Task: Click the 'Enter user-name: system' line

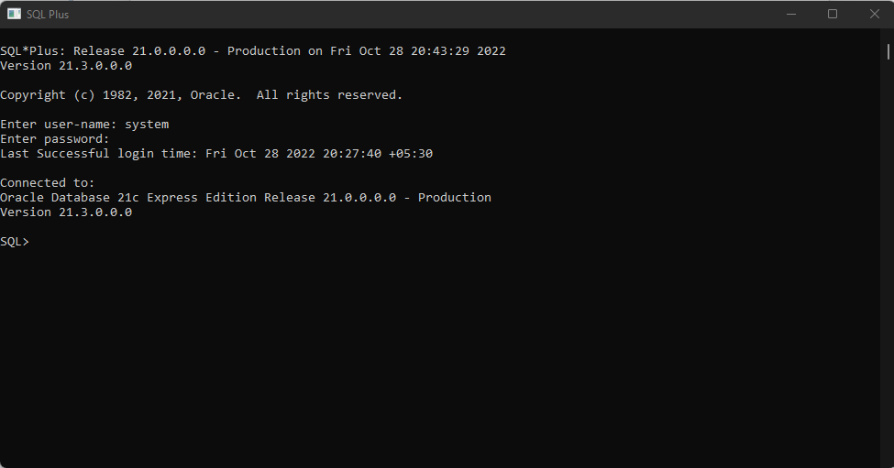Action: pyautogui.click(x=84, y=125)
